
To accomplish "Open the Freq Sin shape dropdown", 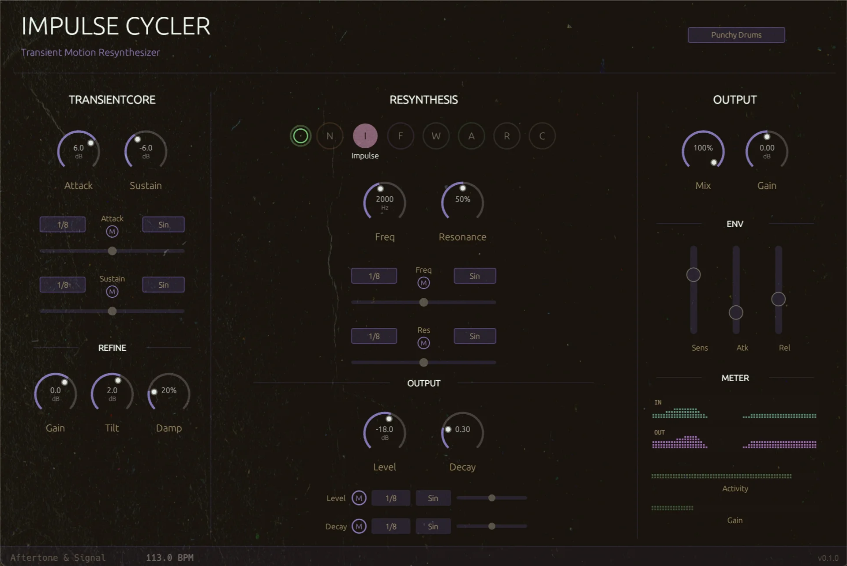I will (475, 275).
